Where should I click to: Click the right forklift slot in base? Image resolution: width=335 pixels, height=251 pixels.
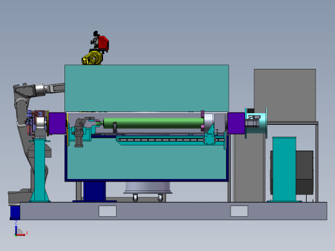tap(239, 211)
